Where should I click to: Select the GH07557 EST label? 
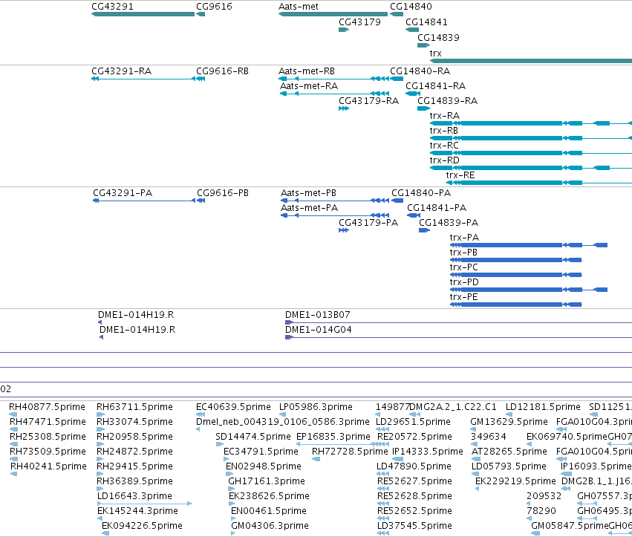click(x=605, y=496)
